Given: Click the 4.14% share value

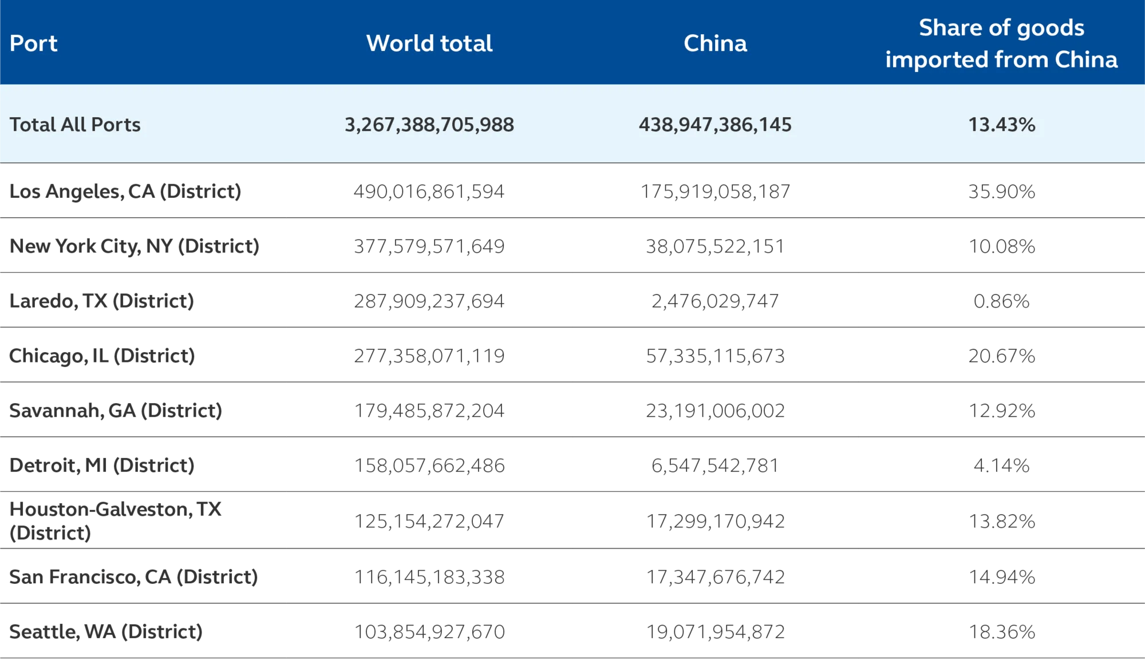Looking at the screenshot, I should pos(1002,466).
